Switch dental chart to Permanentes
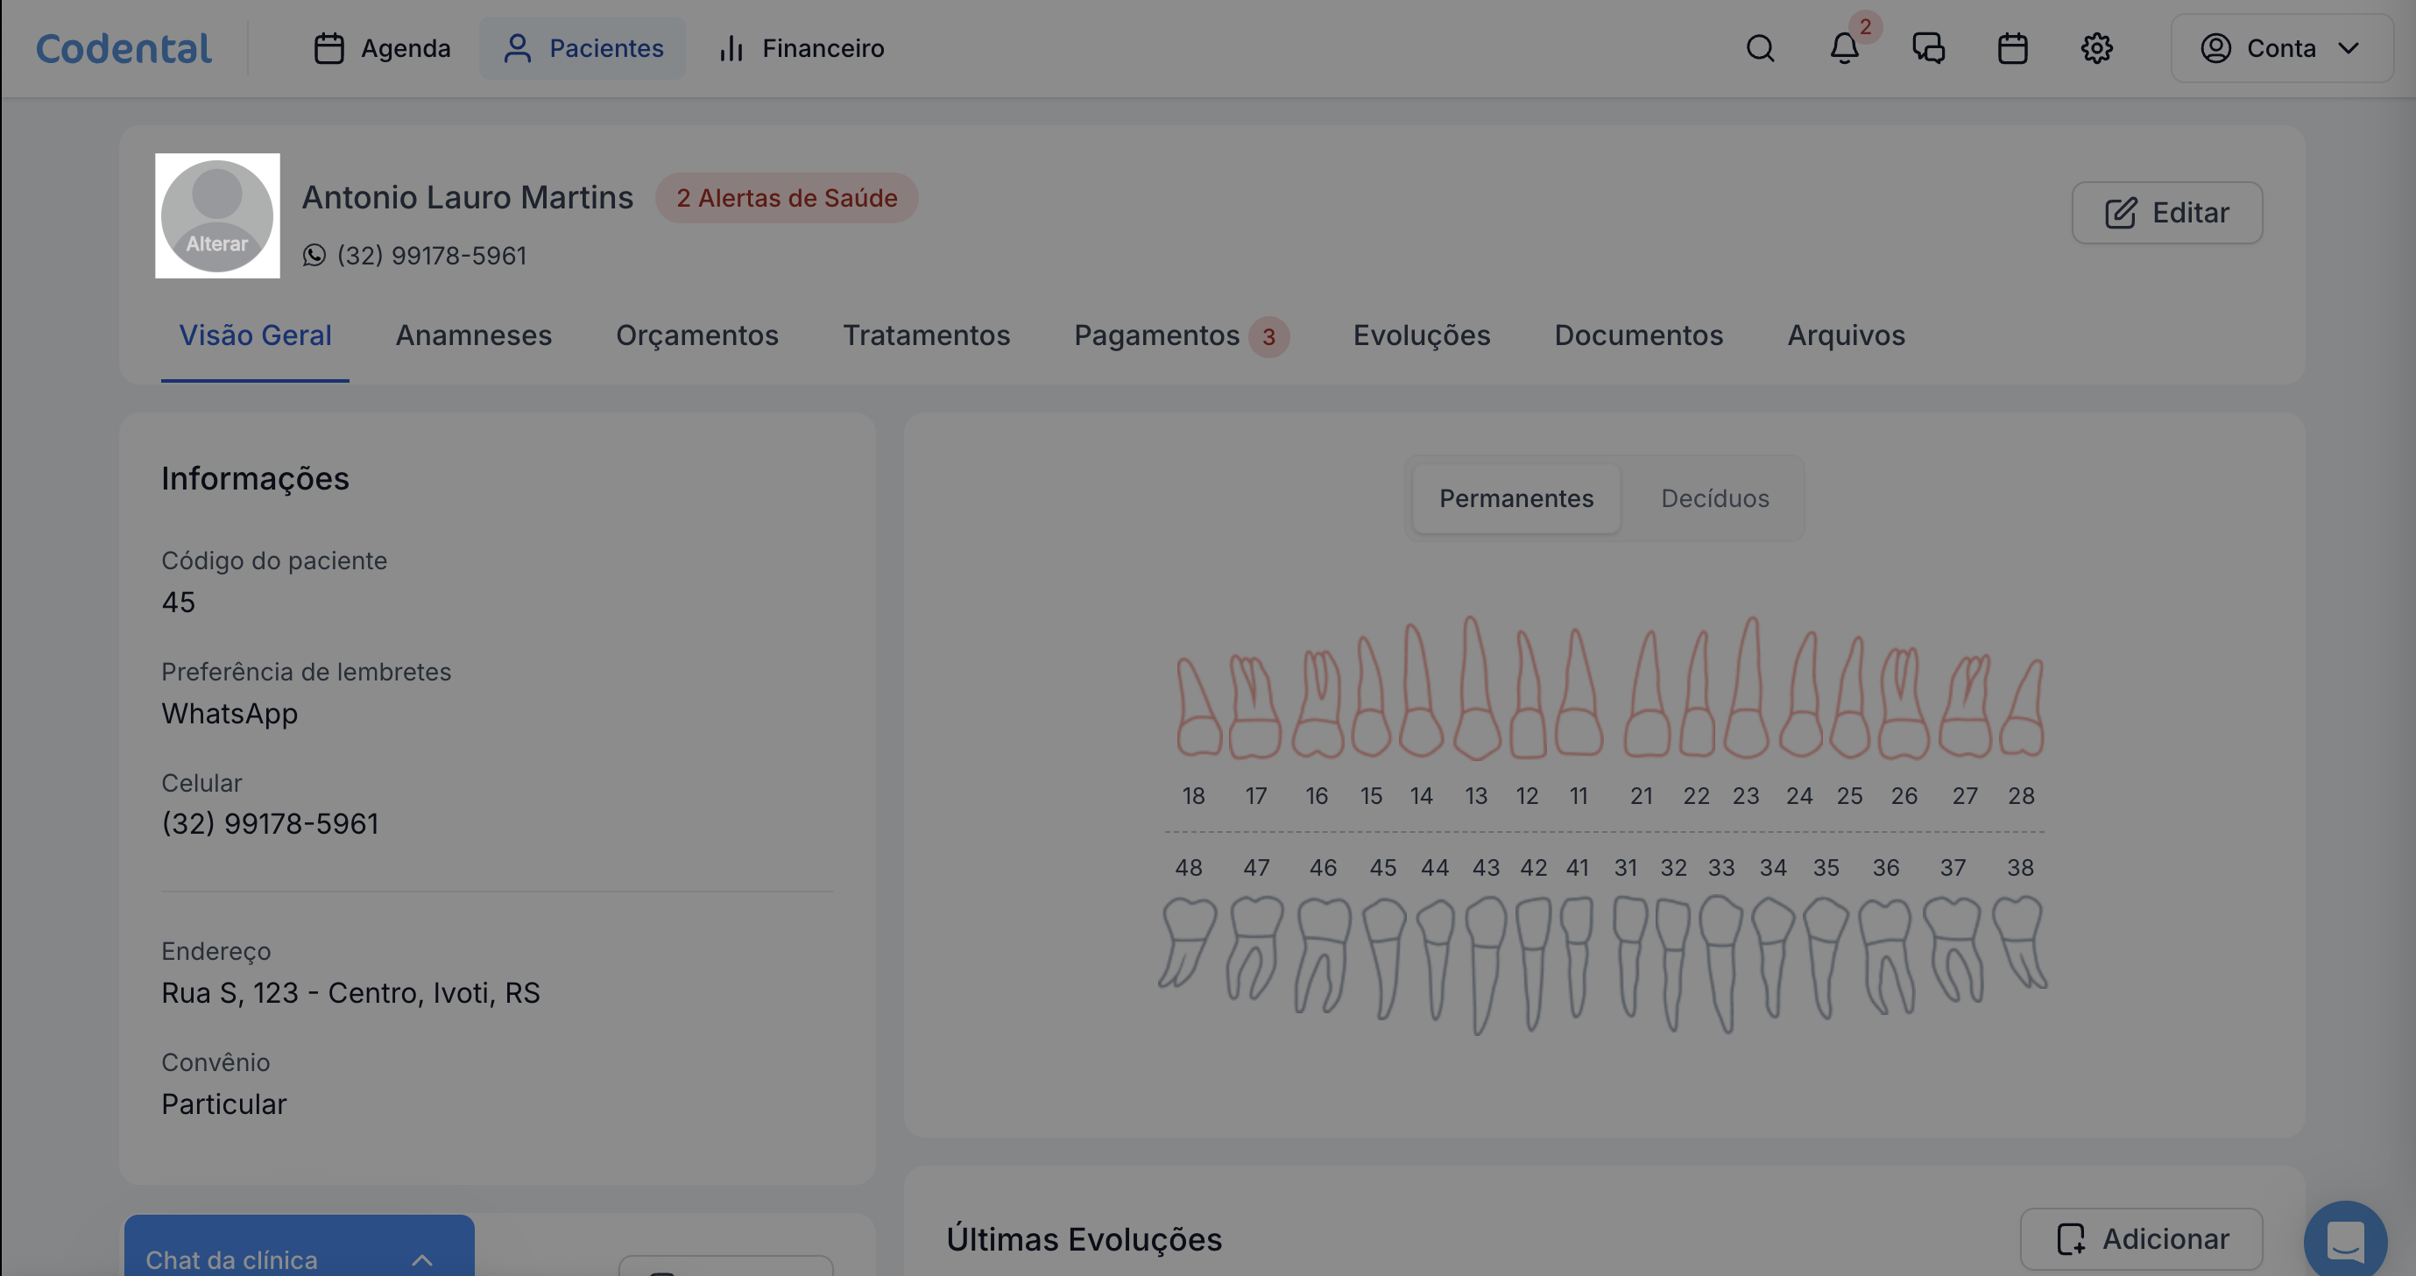This screenshot has width=2416, height=1276. 1515,497
